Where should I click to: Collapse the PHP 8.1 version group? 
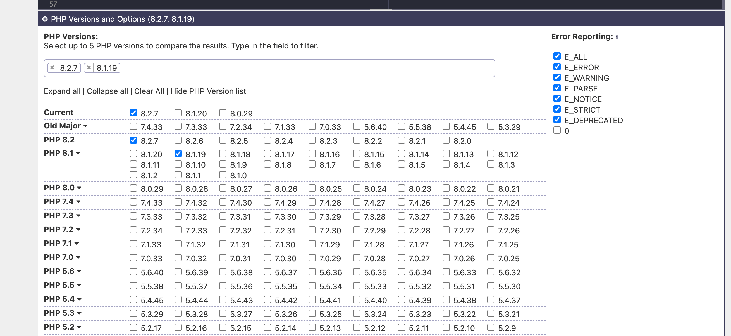pos(78,154)
